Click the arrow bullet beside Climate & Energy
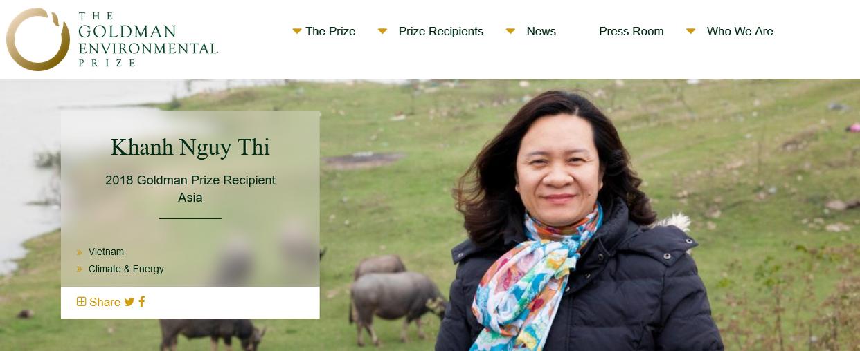860x351 pixels. coord(80,269)
